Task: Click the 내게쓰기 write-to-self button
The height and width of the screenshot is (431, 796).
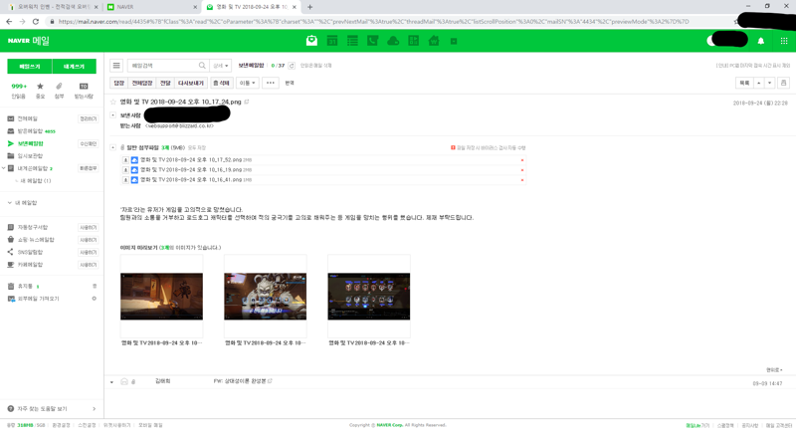Action: tap(74, 67)
